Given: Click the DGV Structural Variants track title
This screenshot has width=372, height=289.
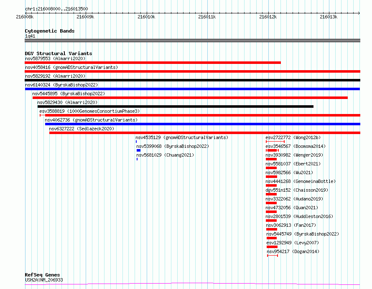Looking at the screenshot, I should (x=59, y=53).
